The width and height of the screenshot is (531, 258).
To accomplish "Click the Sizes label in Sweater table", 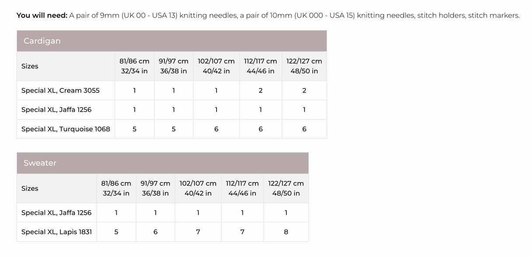I will pyautogui.click(x=30, y=189).
